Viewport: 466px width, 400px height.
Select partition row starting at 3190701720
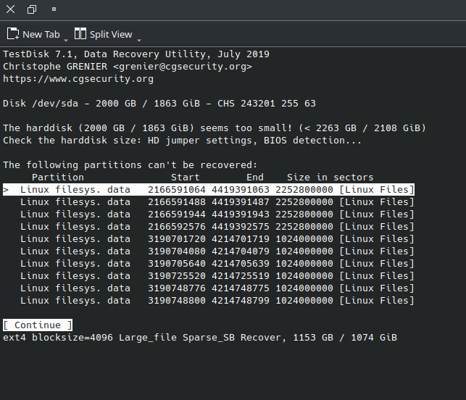coord(209,239)
